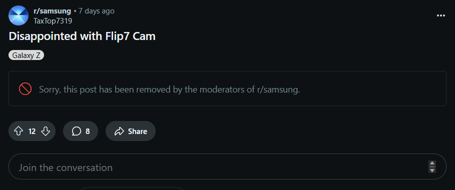Focus the 'Join the conversation' comment box
Viewport: 455px width, 190px height.
[x=227, y=166]
